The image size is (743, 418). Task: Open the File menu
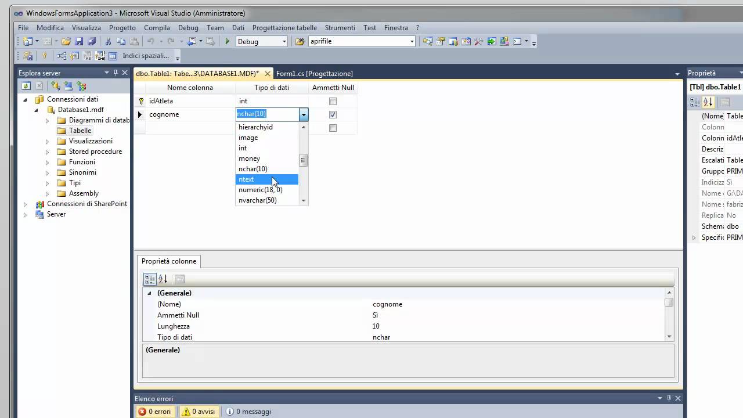(x=23, y=27)
